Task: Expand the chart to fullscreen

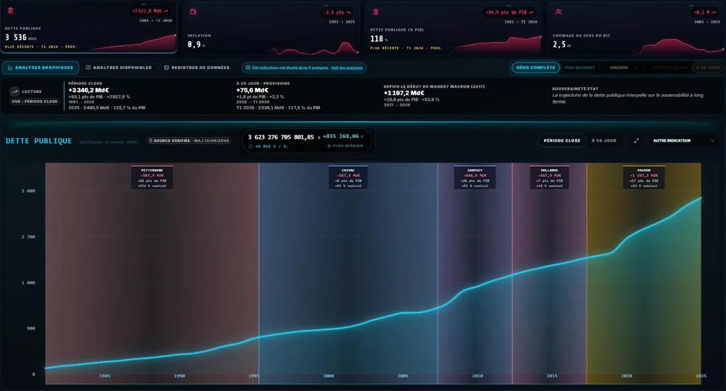Action: click(x=636, y=140)
